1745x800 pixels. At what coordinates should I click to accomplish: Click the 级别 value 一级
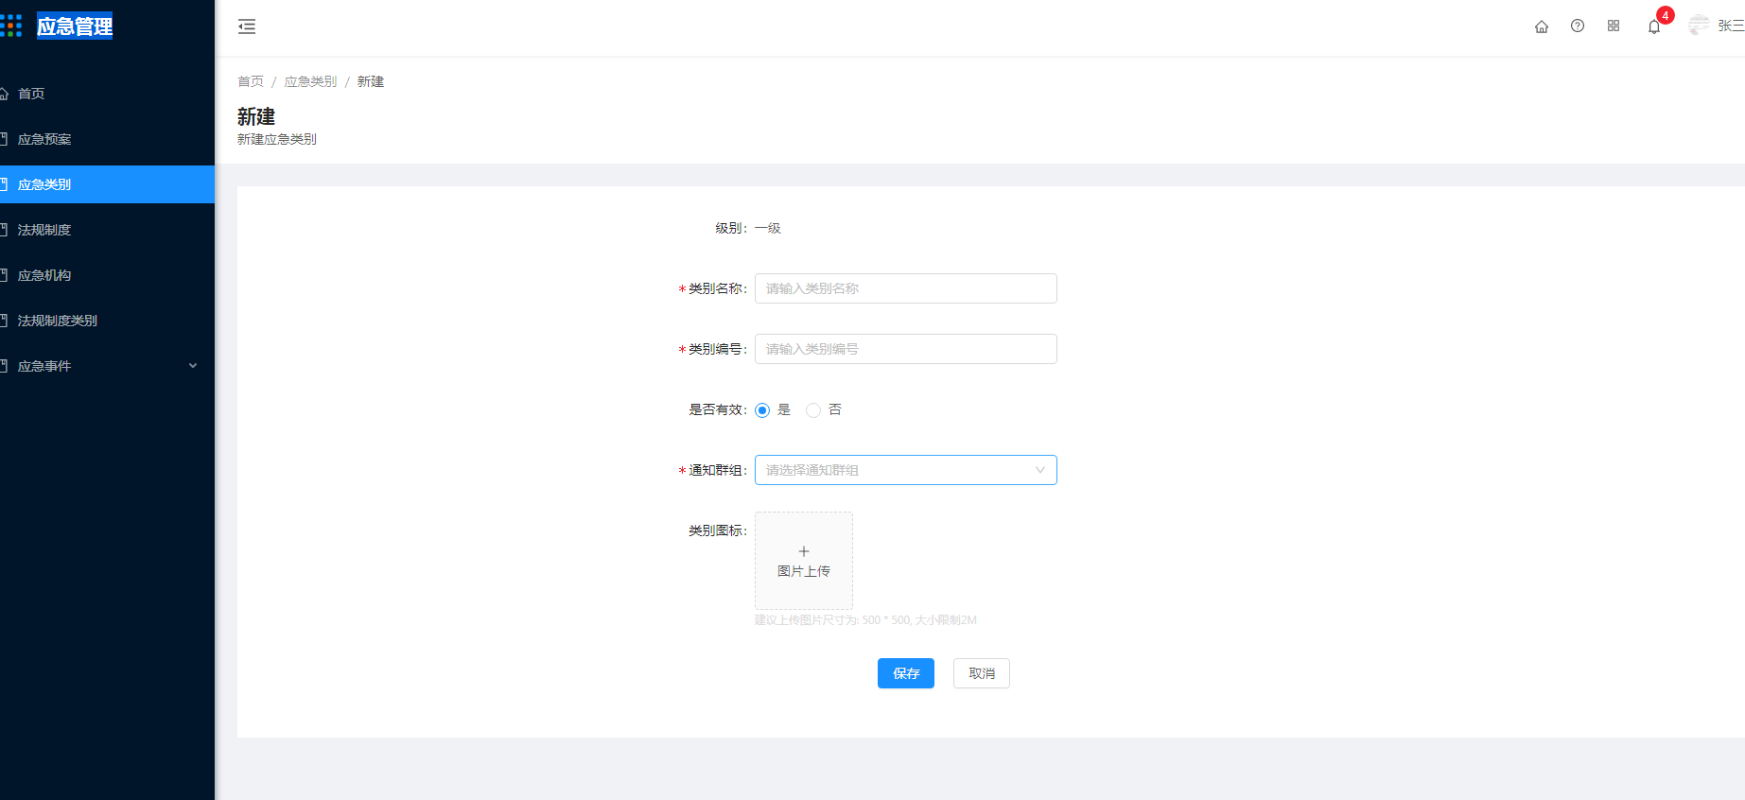[768, 228]
